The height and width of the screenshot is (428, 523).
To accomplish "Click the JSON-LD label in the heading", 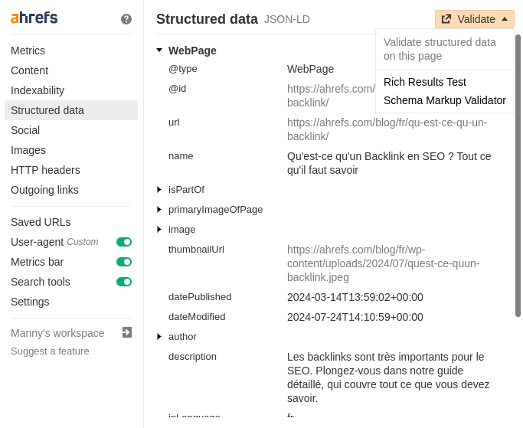I will (287, 19).
